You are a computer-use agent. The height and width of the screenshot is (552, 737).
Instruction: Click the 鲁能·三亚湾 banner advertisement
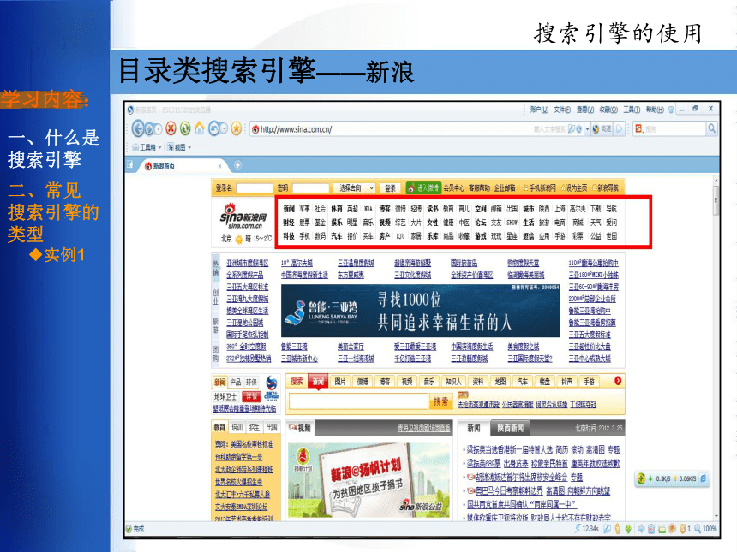click(420, 311)
